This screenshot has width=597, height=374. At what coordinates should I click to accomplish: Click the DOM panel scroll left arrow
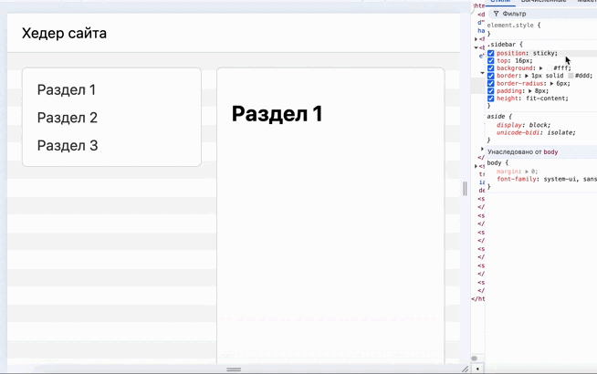[x=477, y=369]
